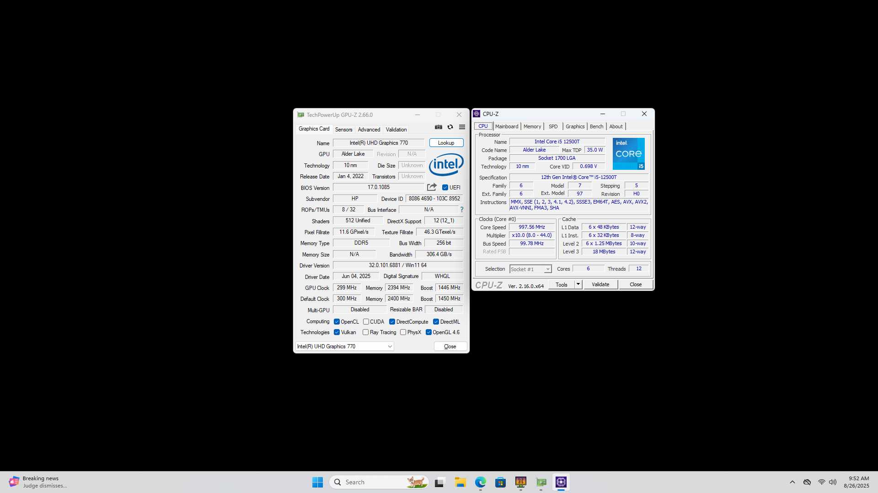The width and height of the screenshot is (878, 493).
Task: Switch to the Memory tab in CPU-Z
Action: (x=532, y=126)
